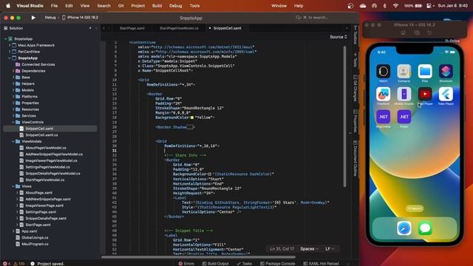Open the Tests side pad
This screenshot has height=266, width=473.
click(x=355, y=61)
